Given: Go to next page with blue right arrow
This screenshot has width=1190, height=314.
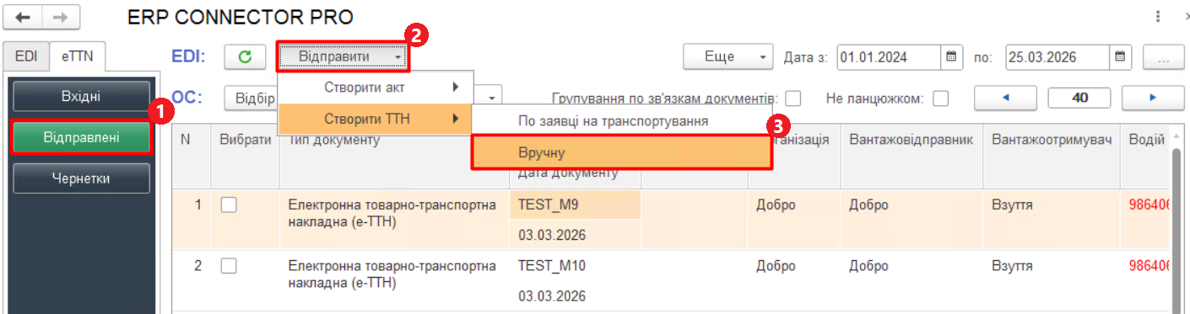Looking at the screenshot, I should tap(1153, 98).
